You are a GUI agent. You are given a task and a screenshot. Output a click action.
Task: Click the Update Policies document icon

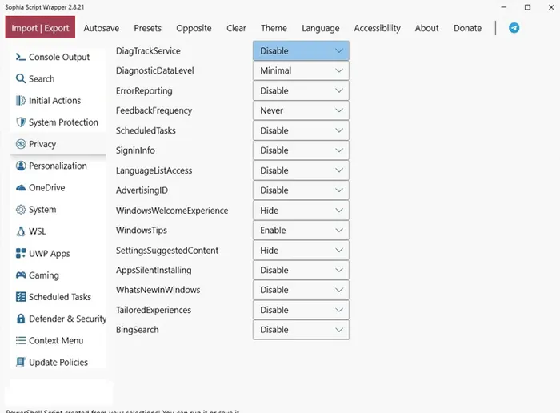20,362
